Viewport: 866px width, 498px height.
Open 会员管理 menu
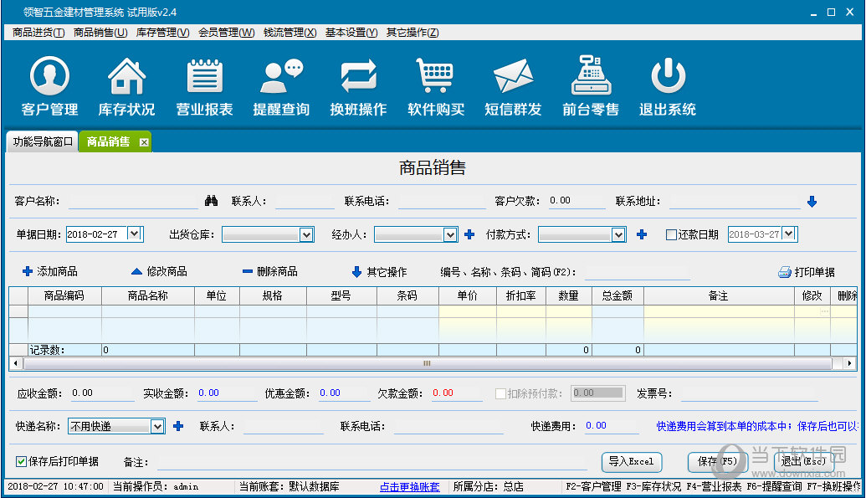pyautogui.click(x=227, y=33)
